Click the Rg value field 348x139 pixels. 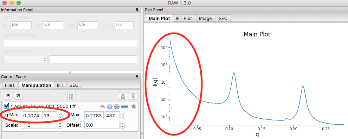tap(21, 25)
